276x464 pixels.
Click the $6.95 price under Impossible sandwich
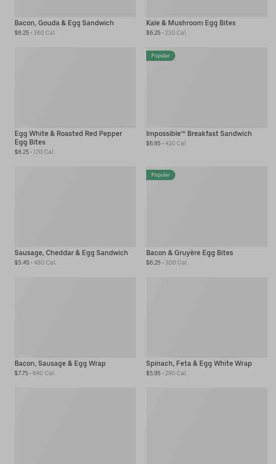(x=153, y=143)
